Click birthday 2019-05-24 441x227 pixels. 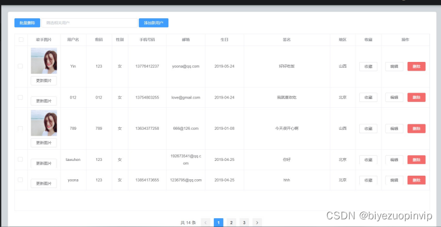(x=224, y=67)
